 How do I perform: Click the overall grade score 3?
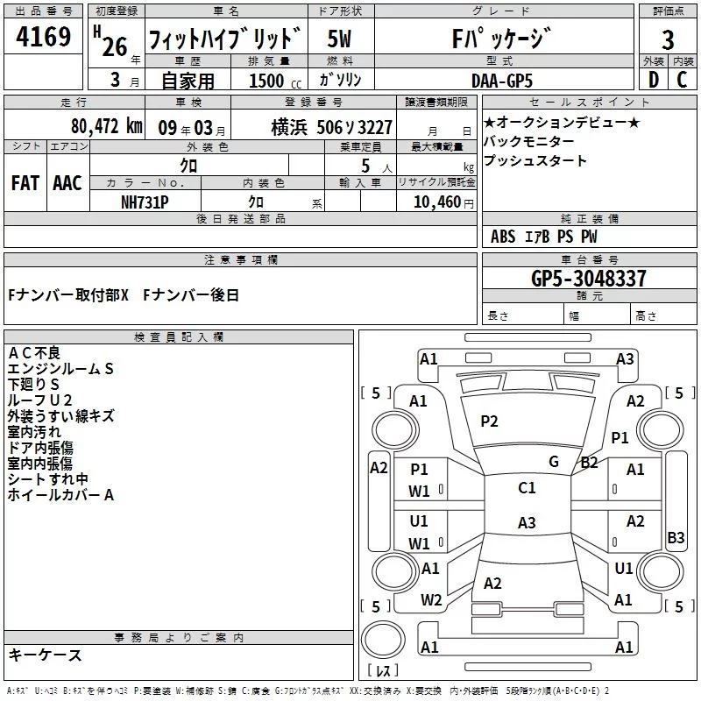tap(668, 39)
